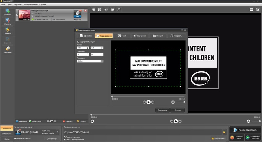Click the fullscreen preview icon at top right
Viewport: 262px width, 142px height.
pyautogui.click(x=258, y=10)
